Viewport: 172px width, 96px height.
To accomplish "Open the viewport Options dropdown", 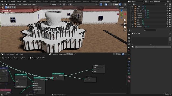I will (x=123, y=7).
